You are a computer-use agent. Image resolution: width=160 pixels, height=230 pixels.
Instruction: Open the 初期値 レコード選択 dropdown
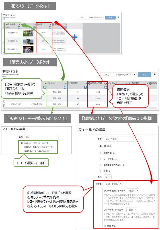pos(113,184)
